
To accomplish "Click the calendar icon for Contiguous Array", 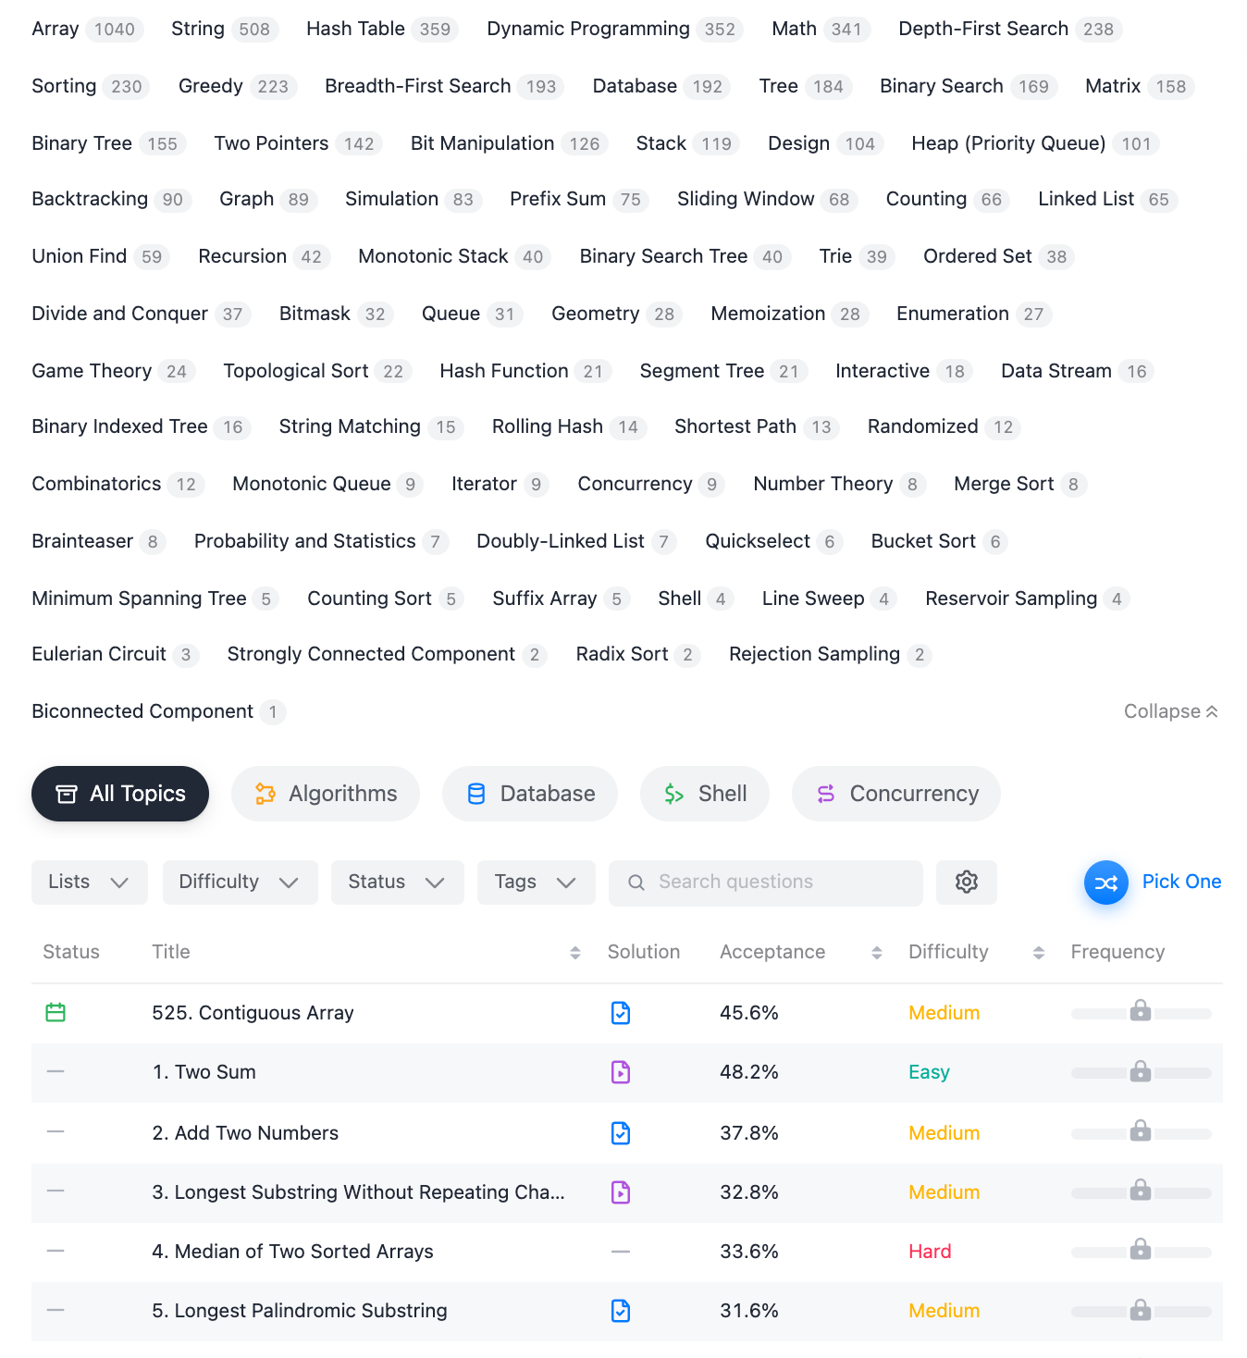I will tap(56, 1013).
